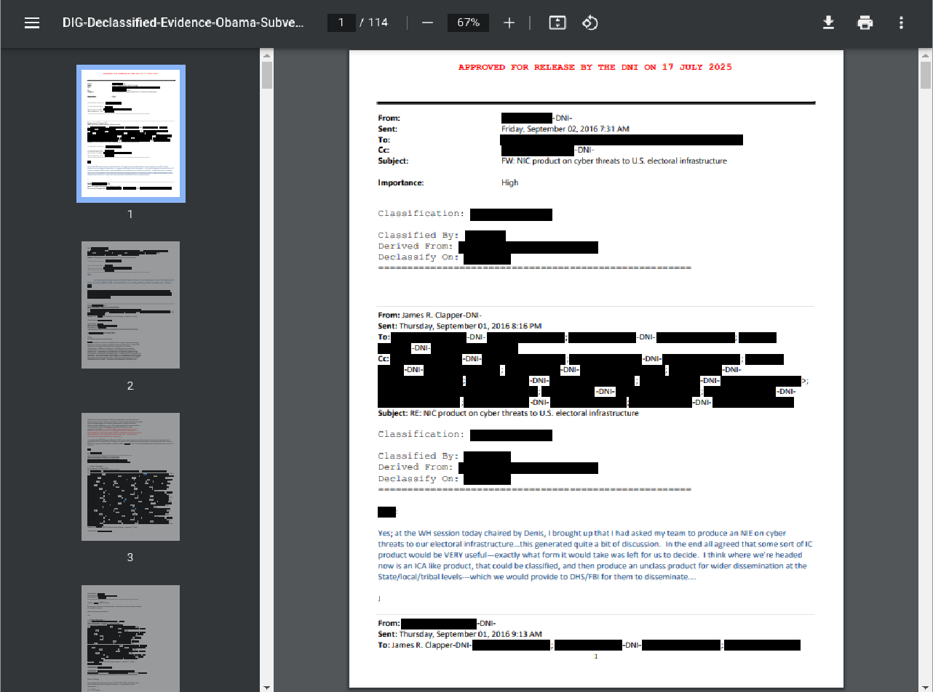This screenshot has width=933, height=692.
Task: Print the document
Action: (x=865, y=23)
